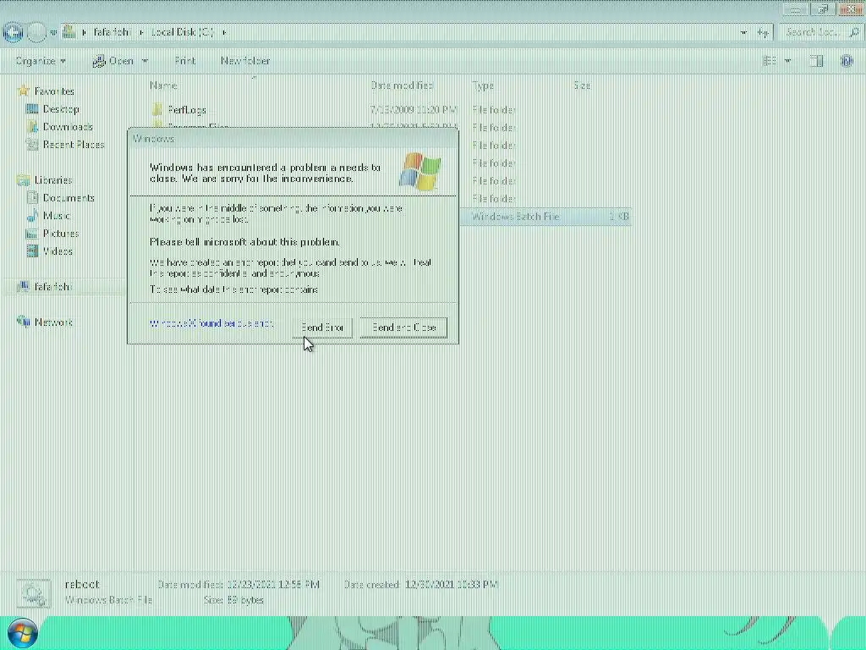866x650 pixels.
Task: Sort by the Date modified column header
Action: tap(402, 85)
